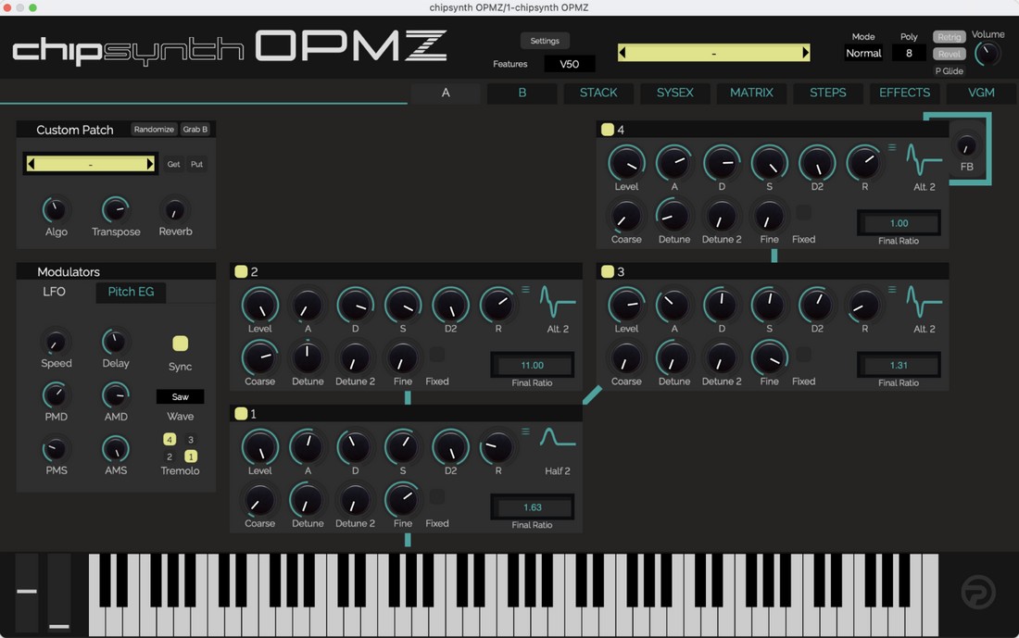
Task: Click the Algo knob
Action: [56, 210]
